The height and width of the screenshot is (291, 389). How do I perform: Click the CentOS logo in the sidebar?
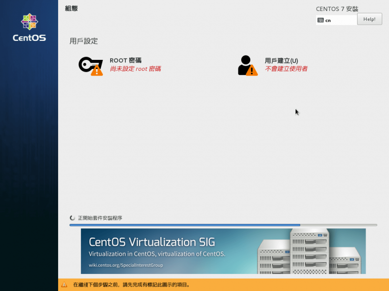29,21
